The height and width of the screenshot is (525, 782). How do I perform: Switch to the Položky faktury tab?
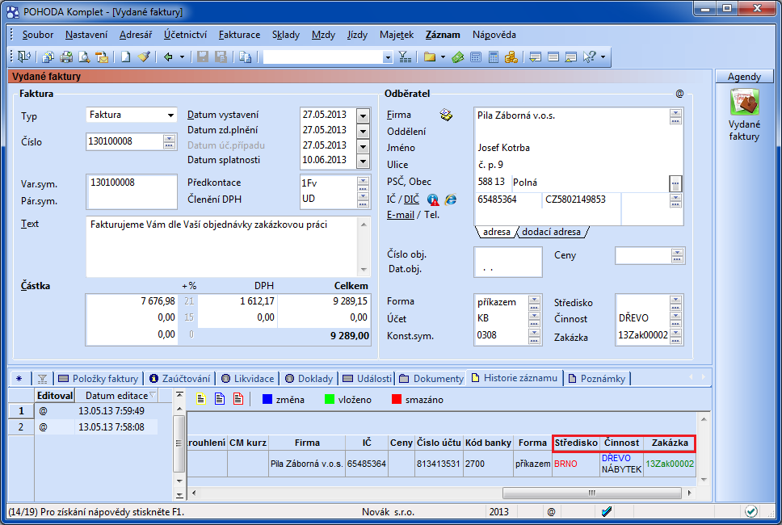tap(99, 379)
